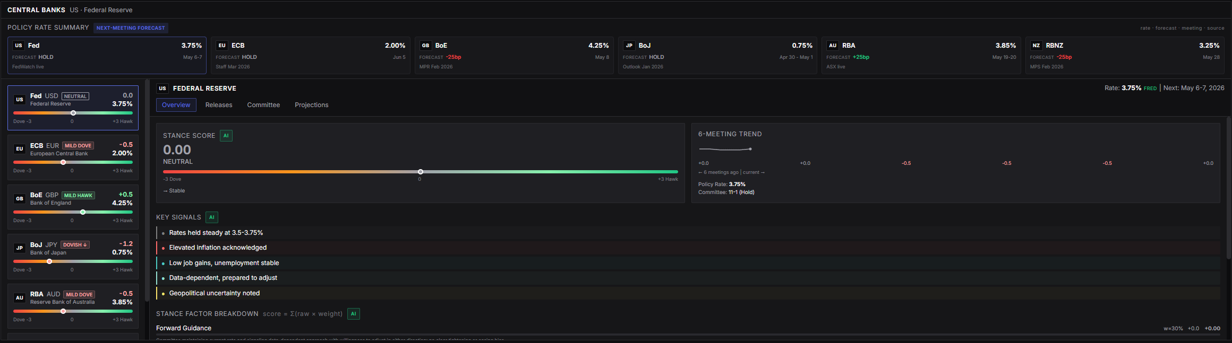Click the AU badge in the RBA sidebar card

coord(20,298)
